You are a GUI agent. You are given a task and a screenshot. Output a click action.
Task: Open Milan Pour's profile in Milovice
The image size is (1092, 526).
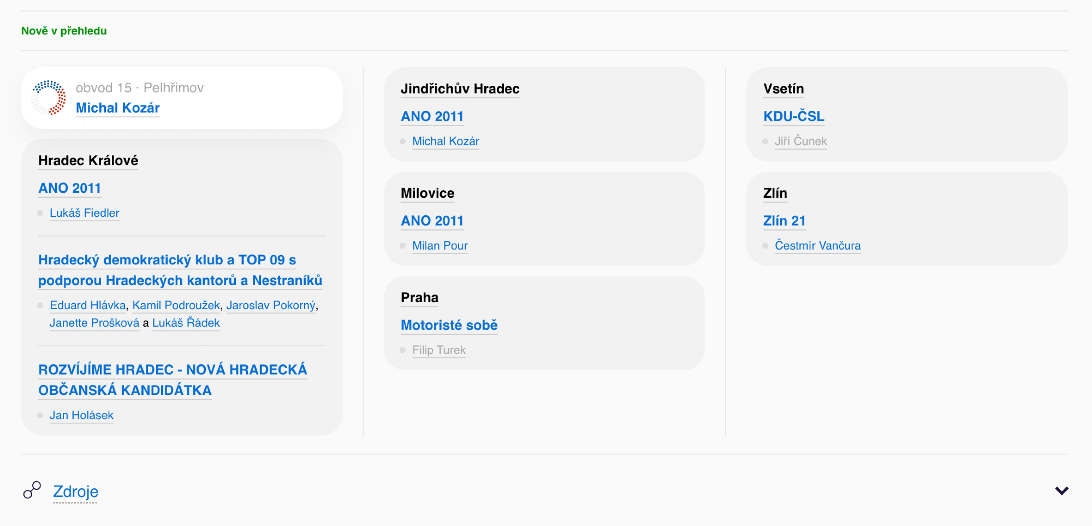(440, 246)
